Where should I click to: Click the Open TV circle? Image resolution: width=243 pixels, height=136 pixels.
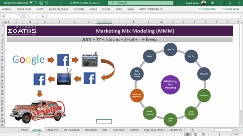click(170, 49)
